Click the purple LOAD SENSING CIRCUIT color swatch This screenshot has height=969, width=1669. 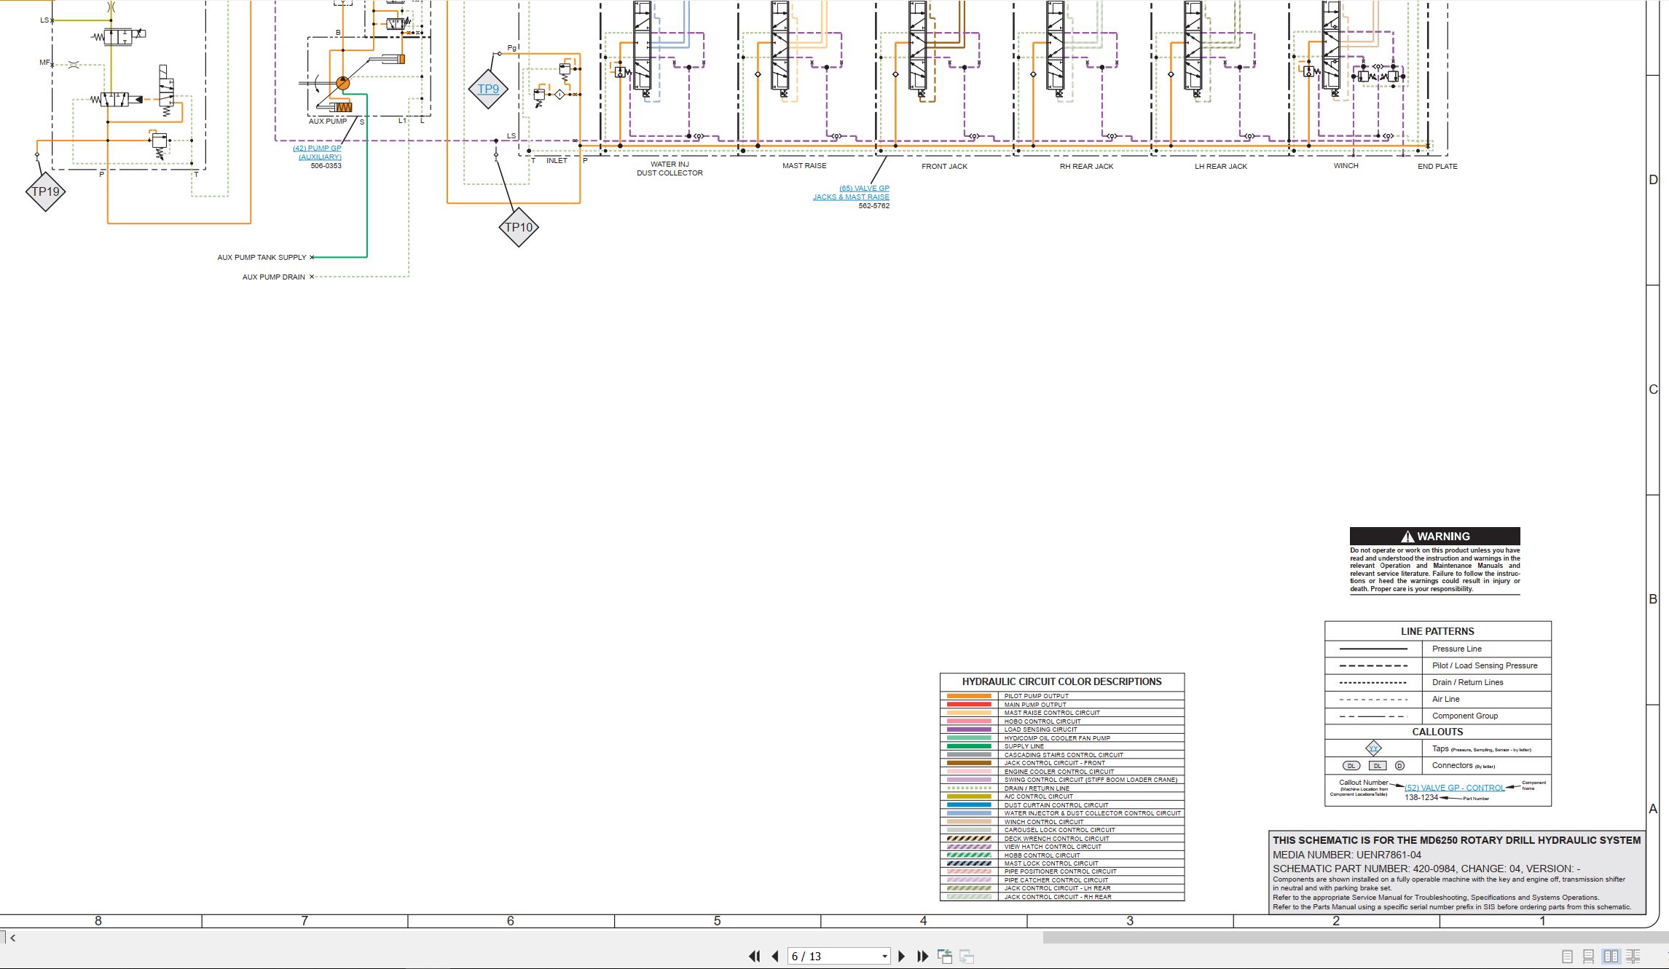click(x=969, y=729)
